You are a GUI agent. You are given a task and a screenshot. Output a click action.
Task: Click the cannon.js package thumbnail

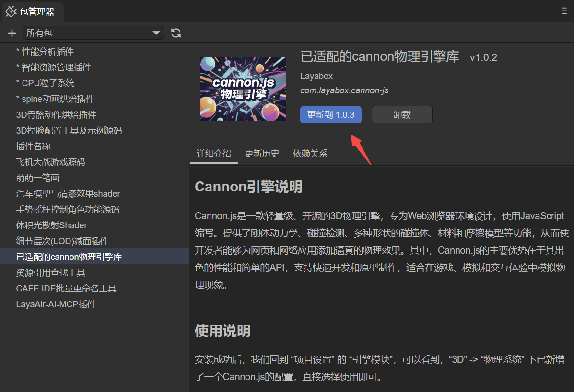tap(243, 89)
